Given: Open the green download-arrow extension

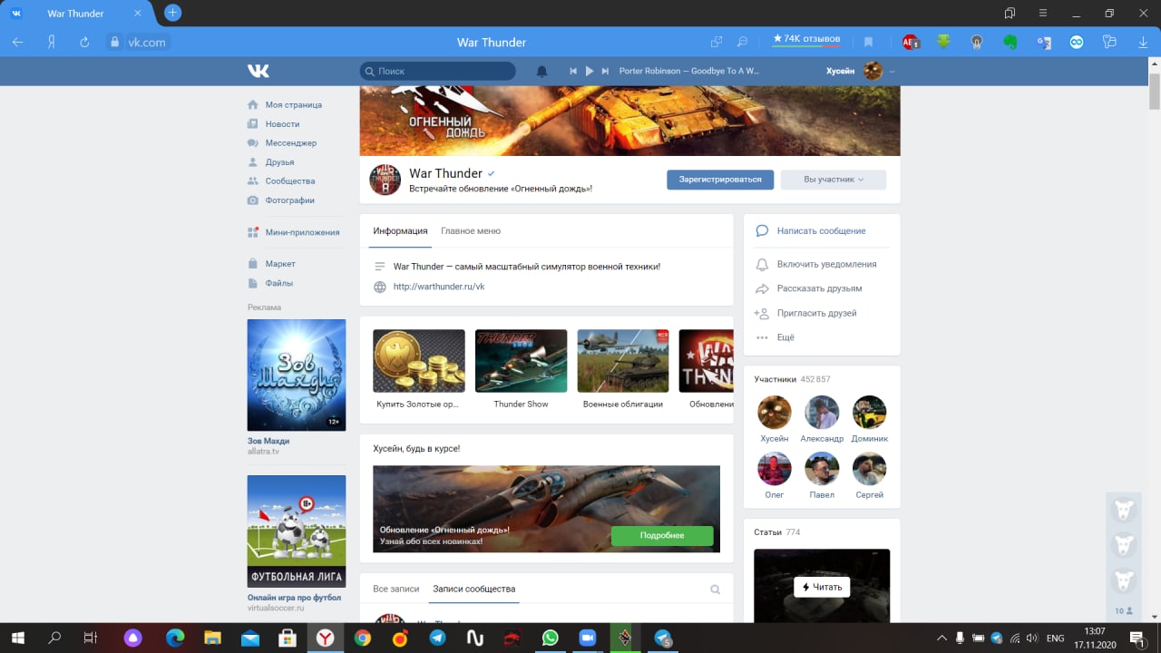Looking at the screenshot, I should click(x=943, y=42).
